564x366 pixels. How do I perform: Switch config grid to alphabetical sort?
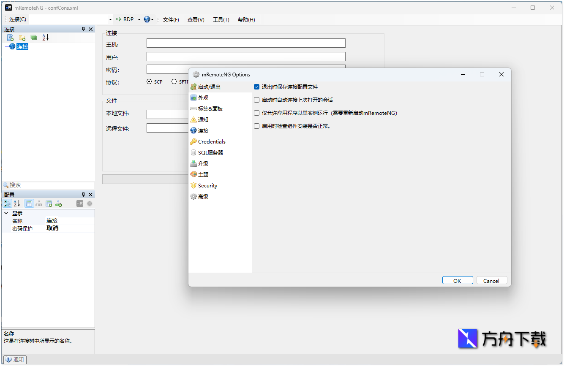click(x=17, y=203)
